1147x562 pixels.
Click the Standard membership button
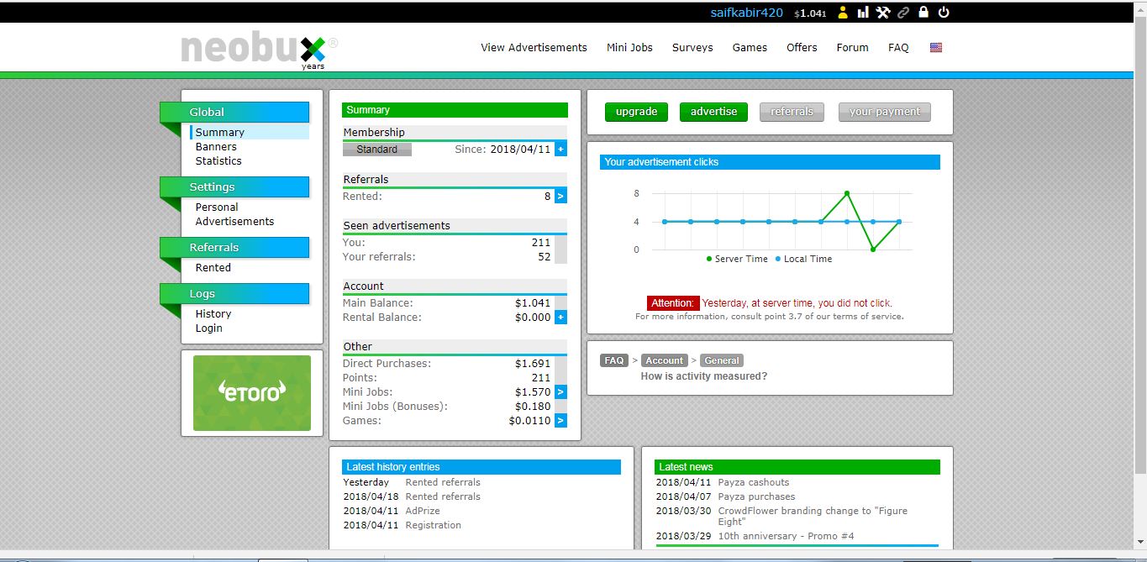pyautogui.click(x=376, y=150)
